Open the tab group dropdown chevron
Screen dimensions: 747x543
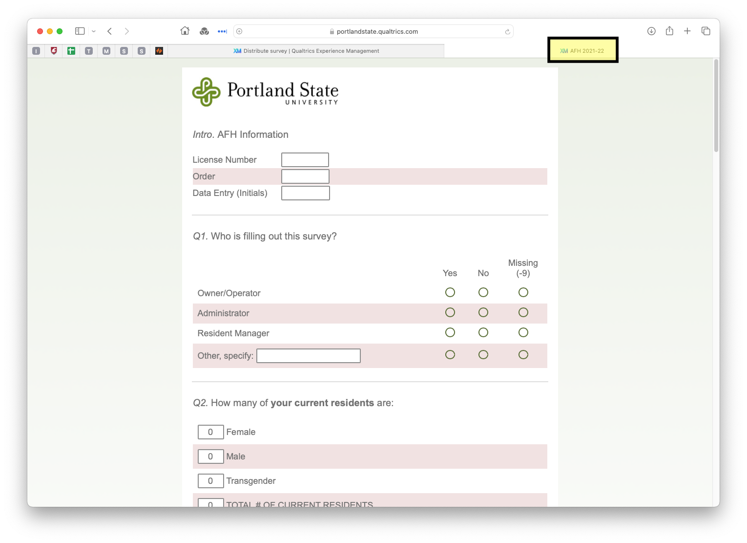(94, 31)
